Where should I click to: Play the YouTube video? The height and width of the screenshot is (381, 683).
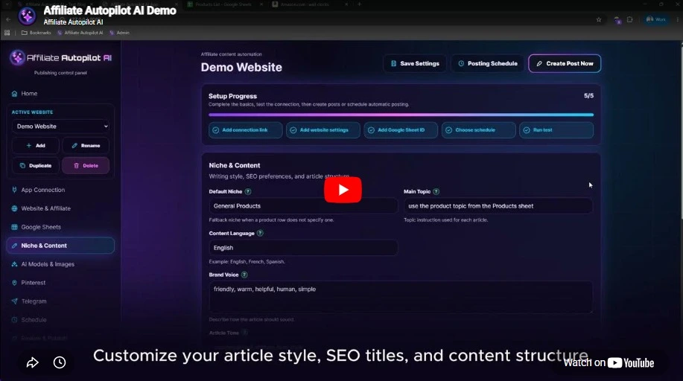pos(343,190)
